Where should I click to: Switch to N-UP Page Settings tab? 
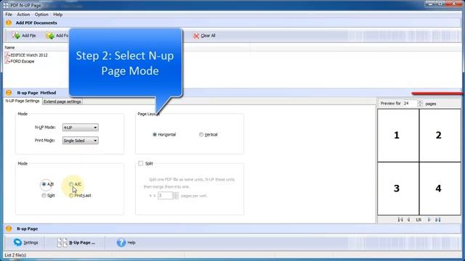[23, 101]
